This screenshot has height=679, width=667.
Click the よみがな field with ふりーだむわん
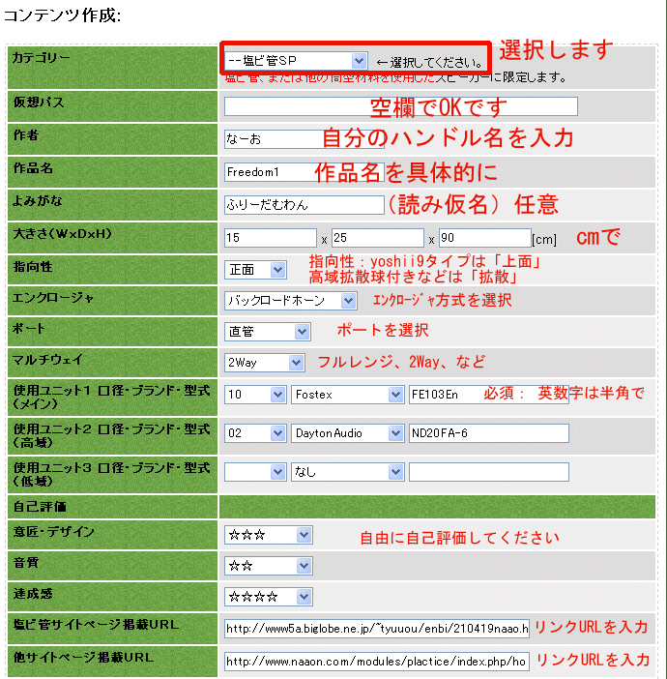pyautogui.click(x=304, y=205)
